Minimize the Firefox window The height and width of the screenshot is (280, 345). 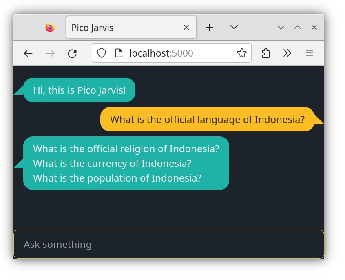281,28
